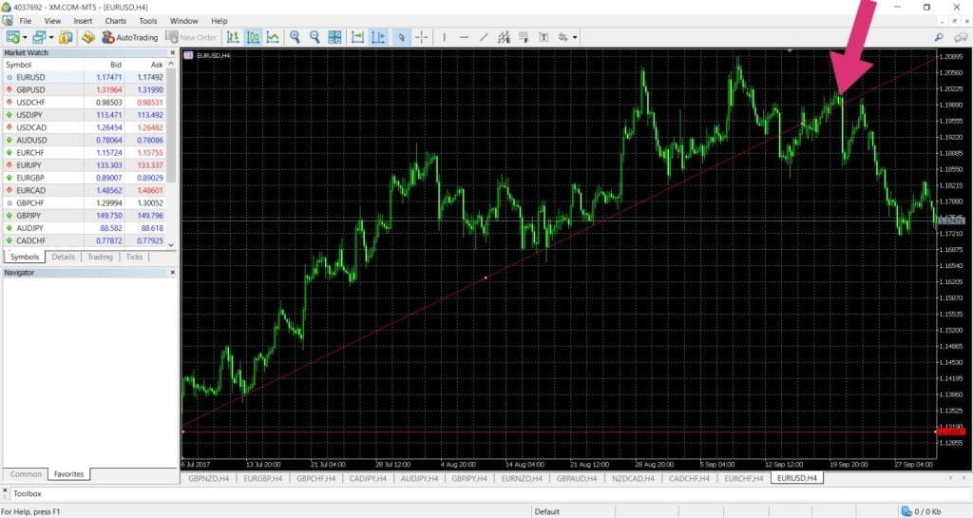Viewport: 973px width, 518px height.
Task: Open the Insert menu
Action: tap(83, 21)
